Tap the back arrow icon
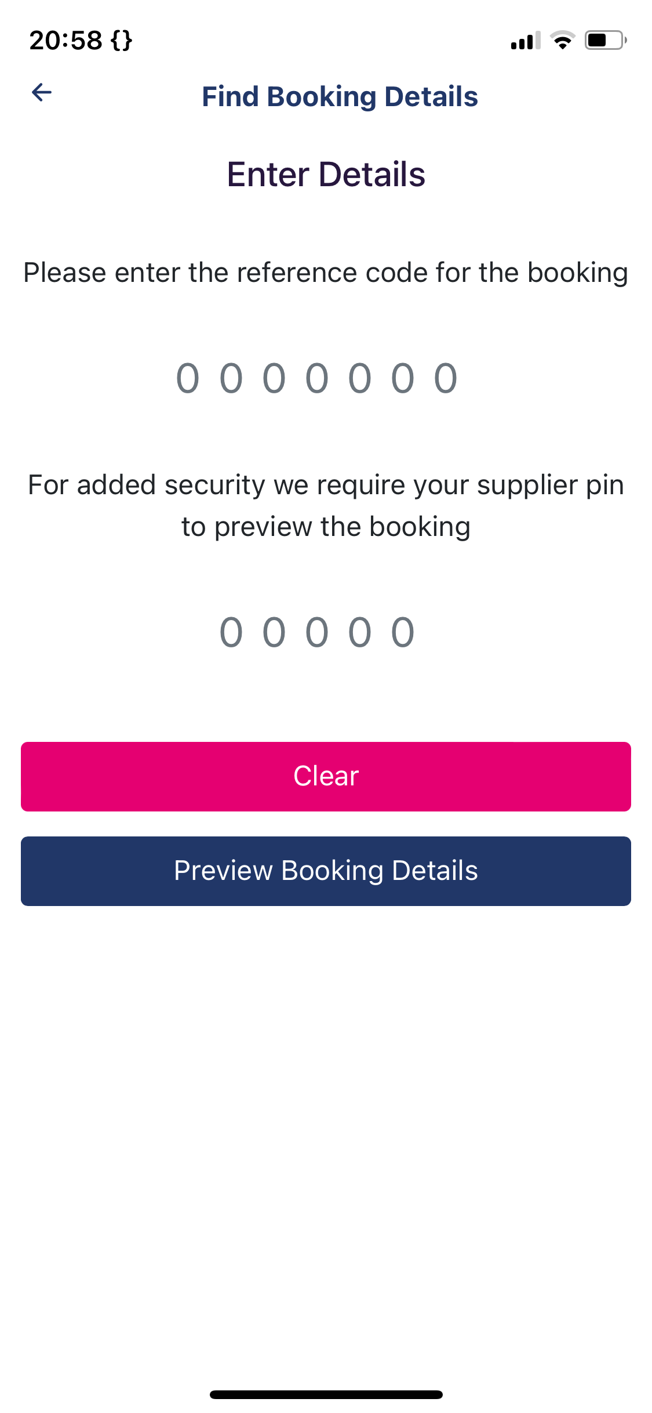The width and height of the screenshot is (652, 1413). click(42, 92)
